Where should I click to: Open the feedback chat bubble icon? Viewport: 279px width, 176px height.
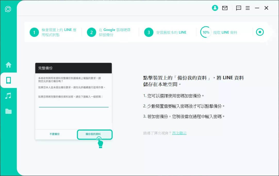point(239,8)
